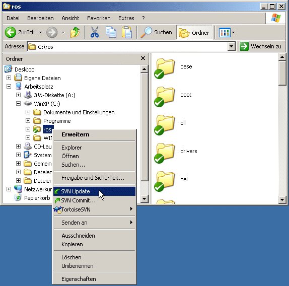Open the Suchen magnifier search
Image resolution: width=289 pixels, height=286 pixels.
[x=156, y=32]
